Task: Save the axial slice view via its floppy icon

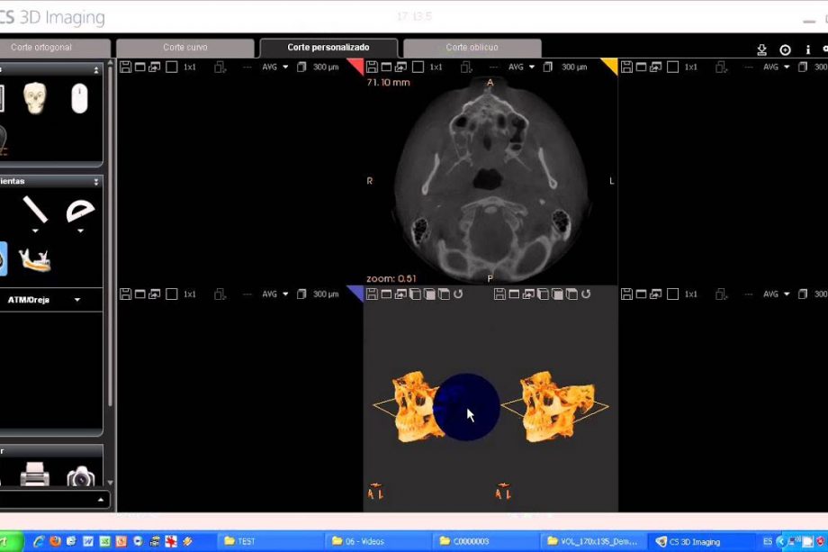Action: pos(372,67)
